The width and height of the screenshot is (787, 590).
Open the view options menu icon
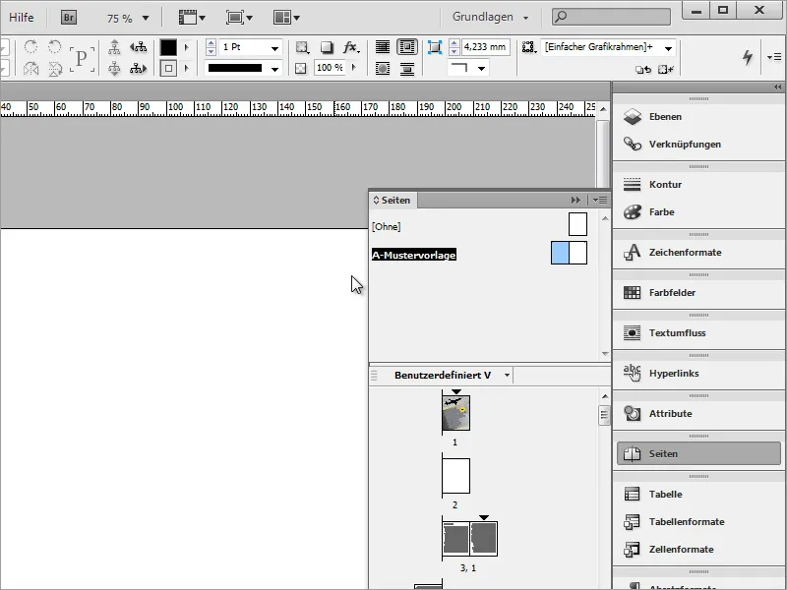[x=192, y=18]
